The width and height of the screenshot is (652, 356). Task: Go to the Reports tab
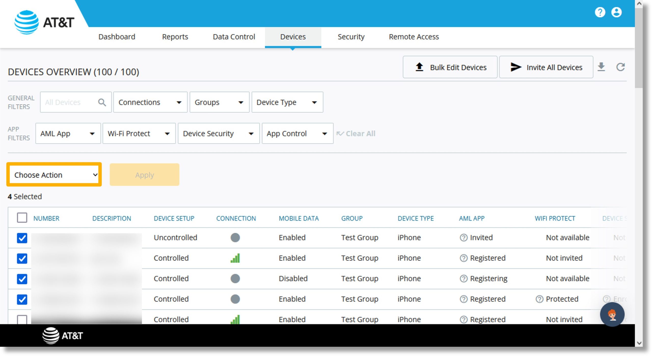175,37
